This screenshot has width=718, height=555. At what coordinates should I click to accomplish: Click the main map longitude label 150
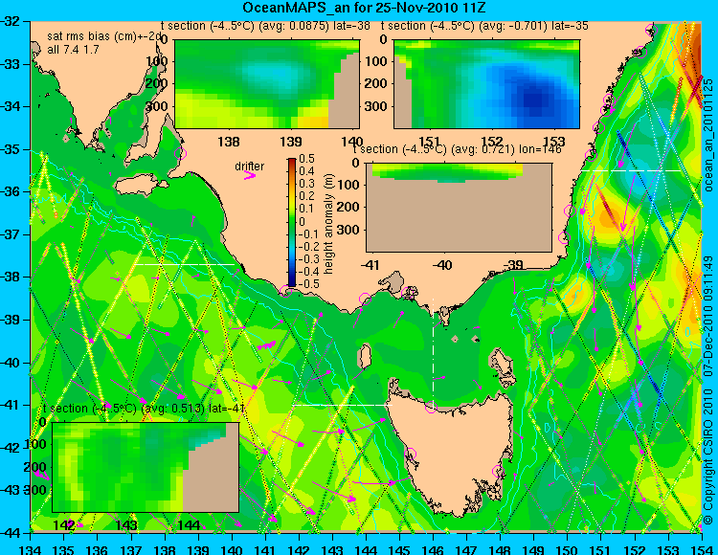[568, 549]
